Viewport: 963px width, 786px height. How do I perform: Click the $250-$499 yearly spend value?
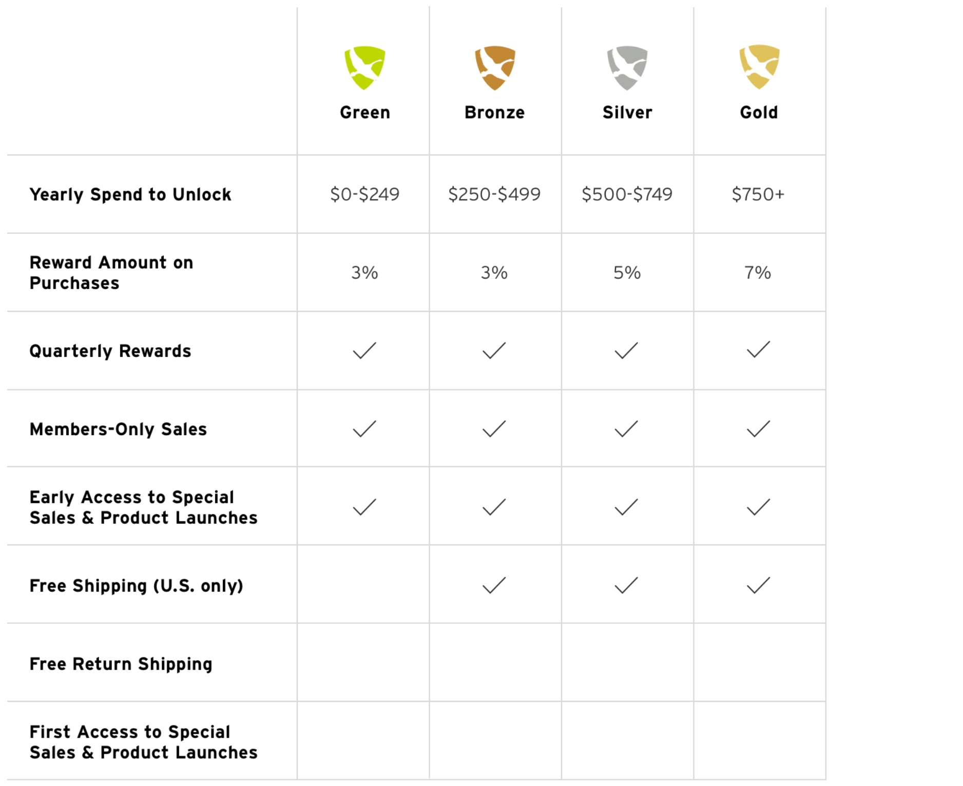click(x=494, y=194)
